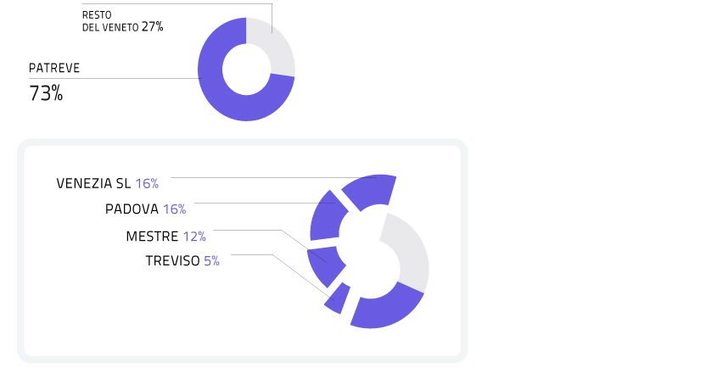Click the PADOVA label
Screen dimensions: 712x379
point(132,209)
